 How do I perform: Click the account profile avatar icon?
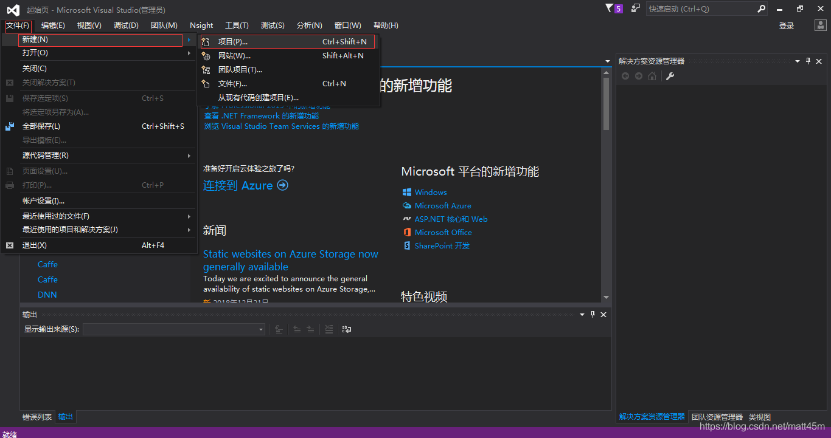click(x=820, y=26)
